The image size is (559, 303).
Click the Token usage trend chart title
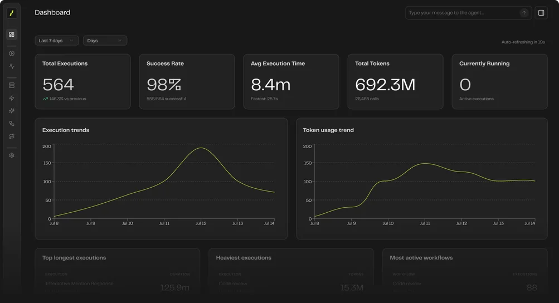(328, 130)
